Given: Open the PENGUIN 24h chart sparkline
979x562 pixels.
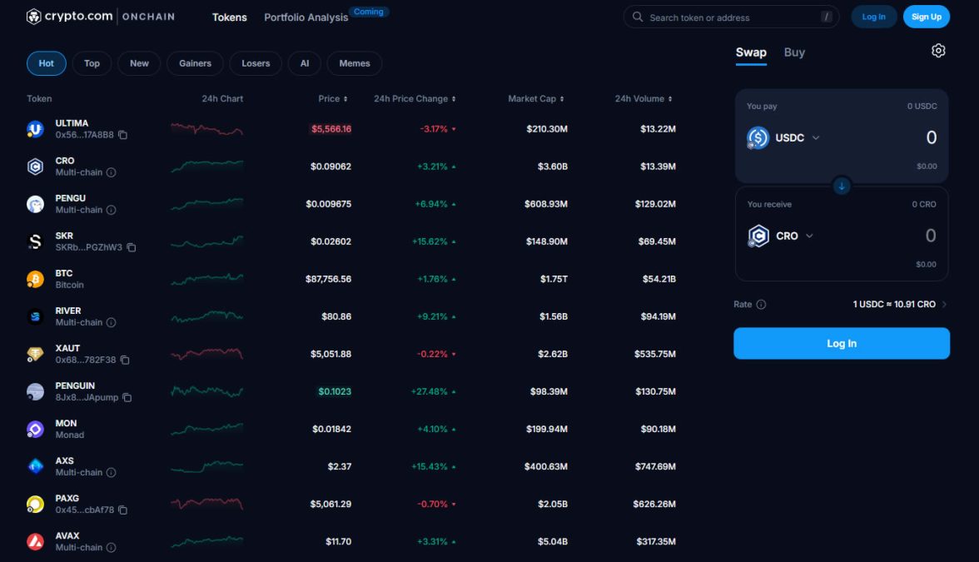Looking at the screenshot, I should tap(206, 391).
